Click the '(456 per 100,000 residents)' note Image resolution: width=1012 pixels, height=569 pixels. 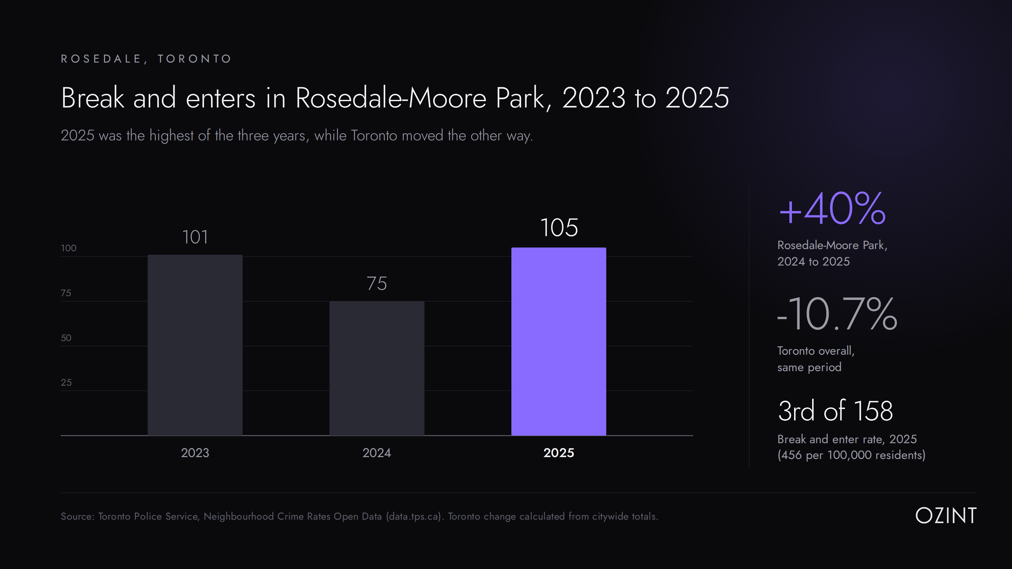coord(851,455)
